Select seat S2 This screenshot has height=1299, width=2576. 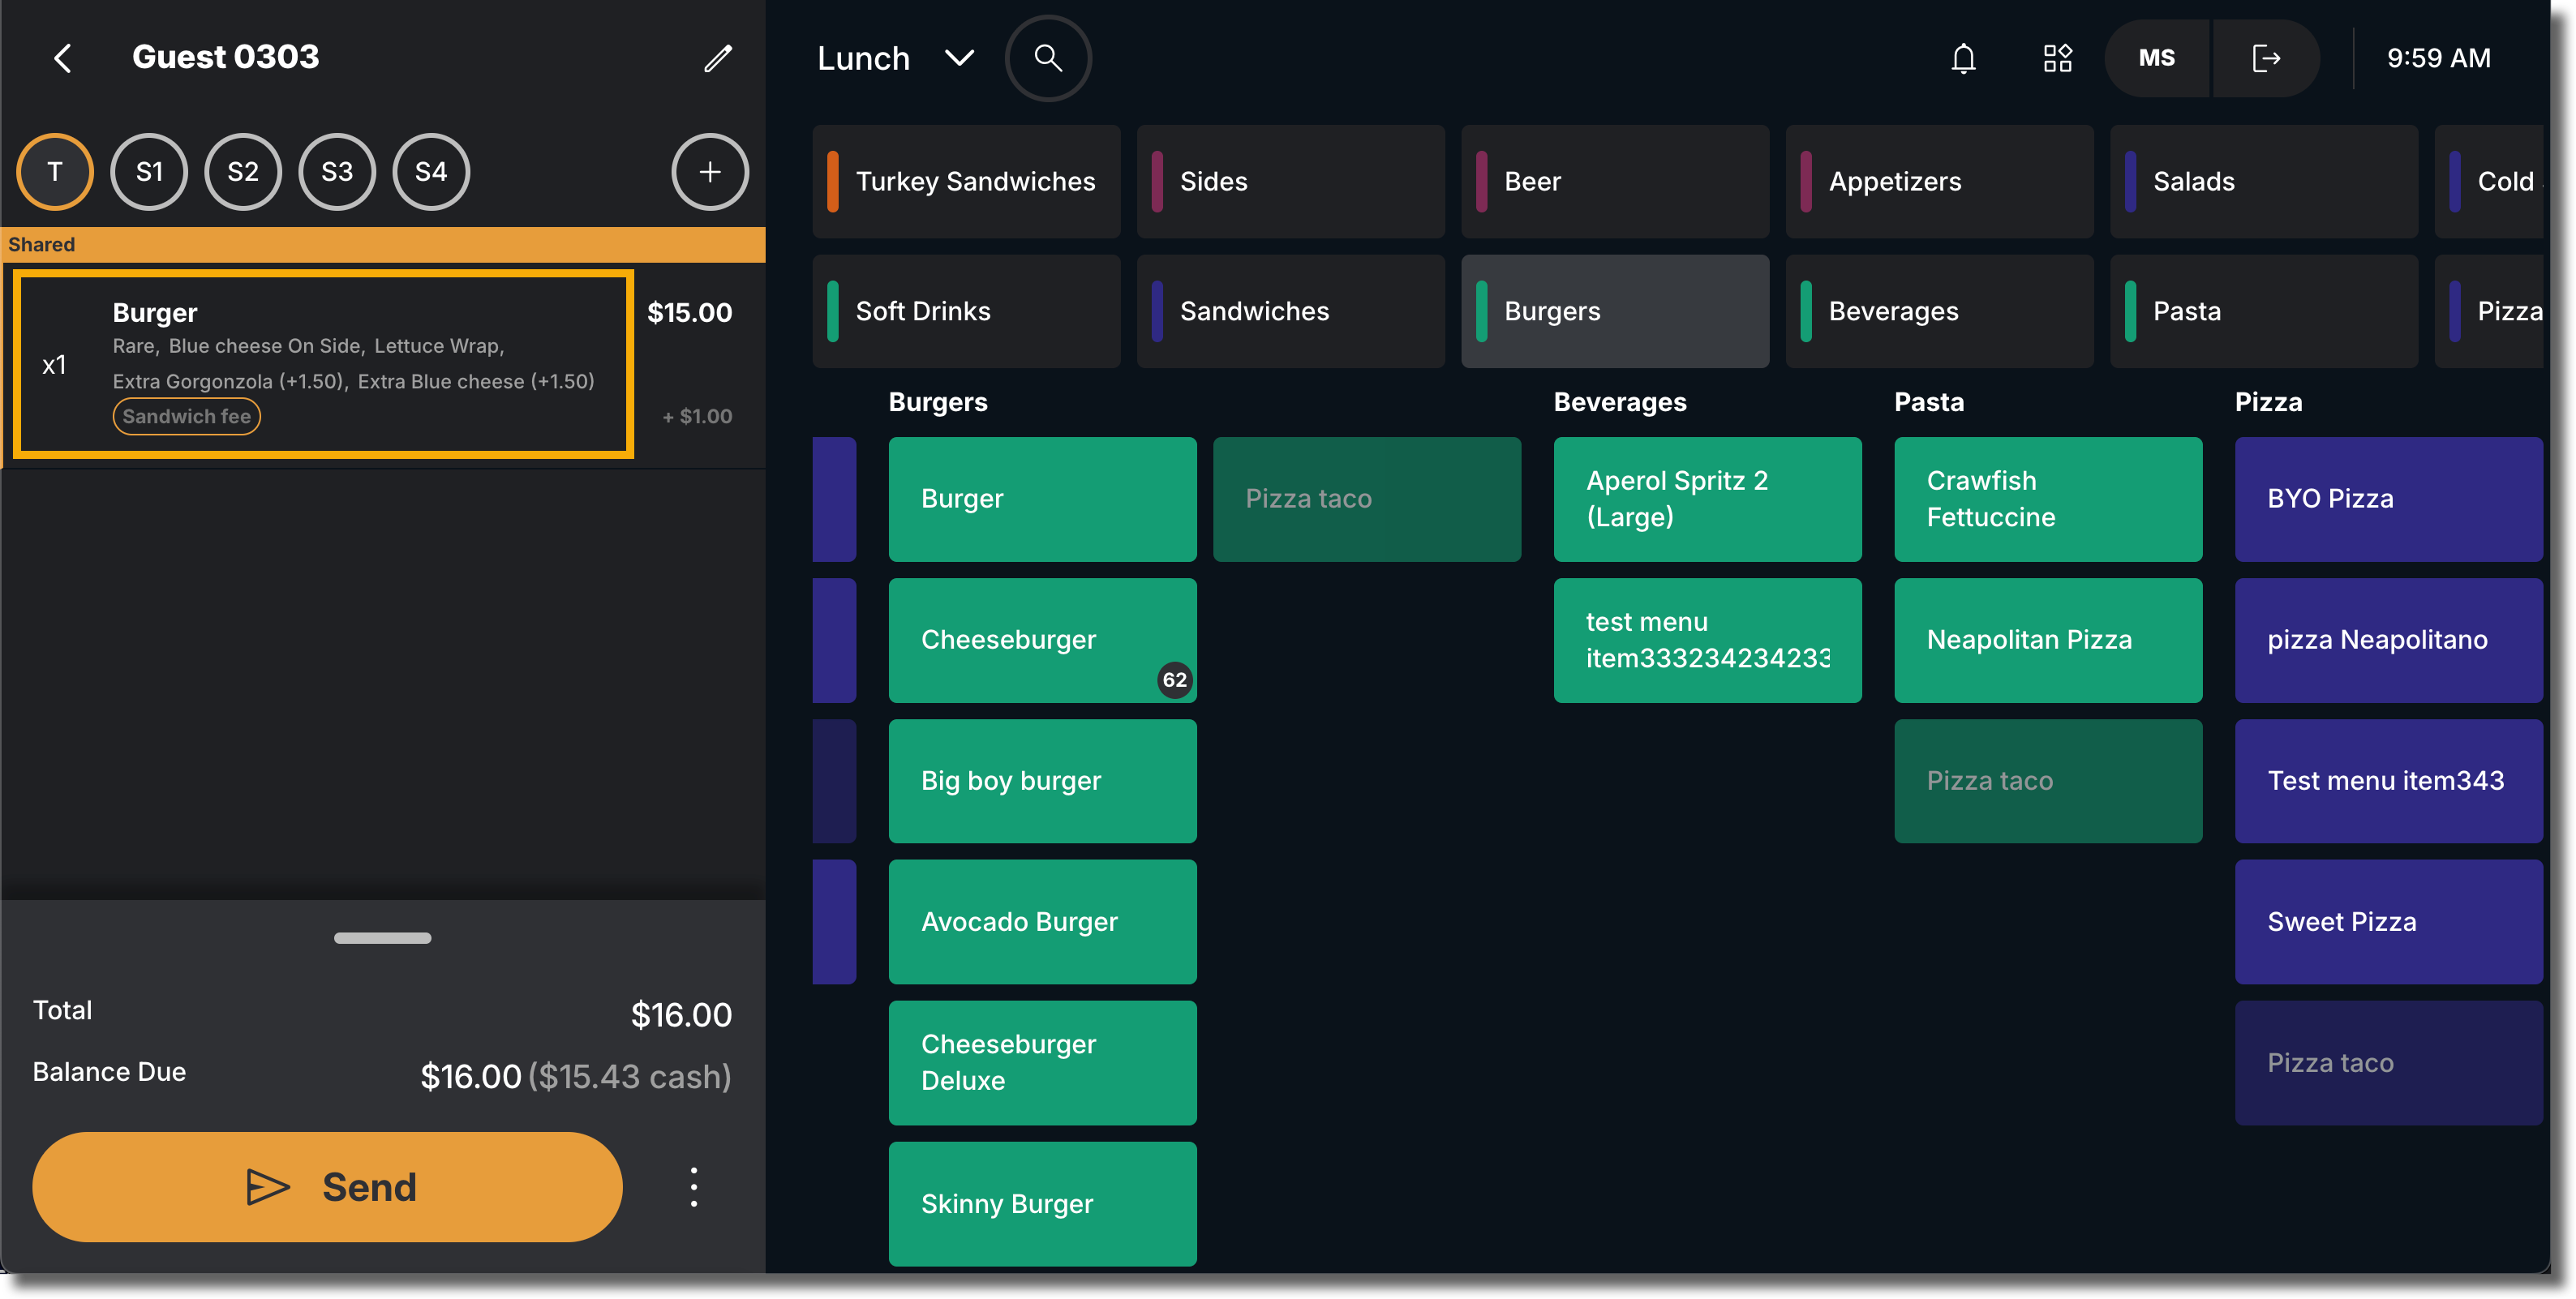point(243,172)
